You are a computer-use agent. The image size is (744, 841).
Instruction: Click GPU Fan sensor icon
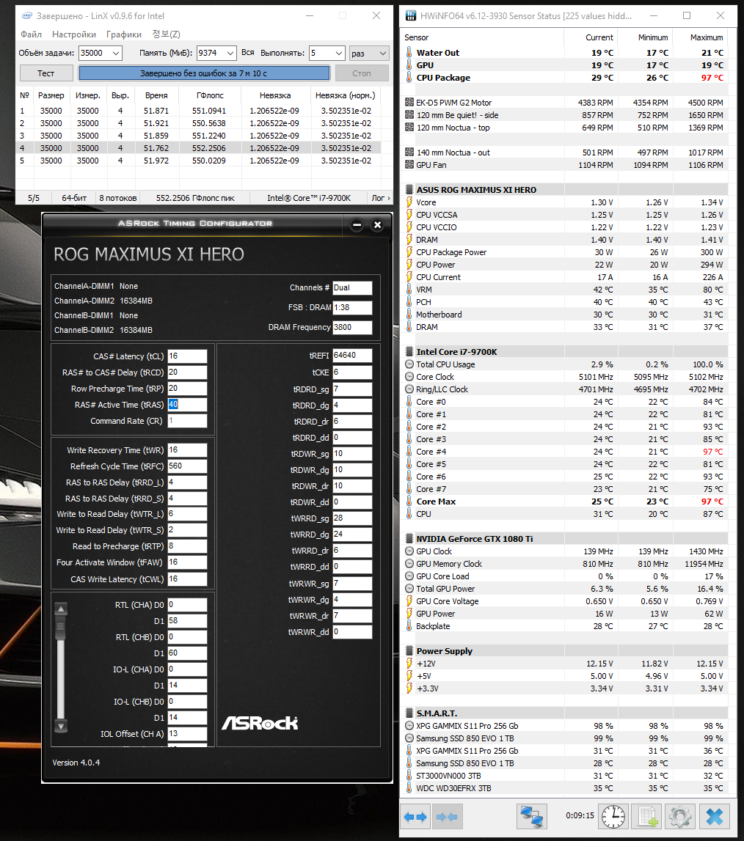pyautogui.click(x=409, y=165)
